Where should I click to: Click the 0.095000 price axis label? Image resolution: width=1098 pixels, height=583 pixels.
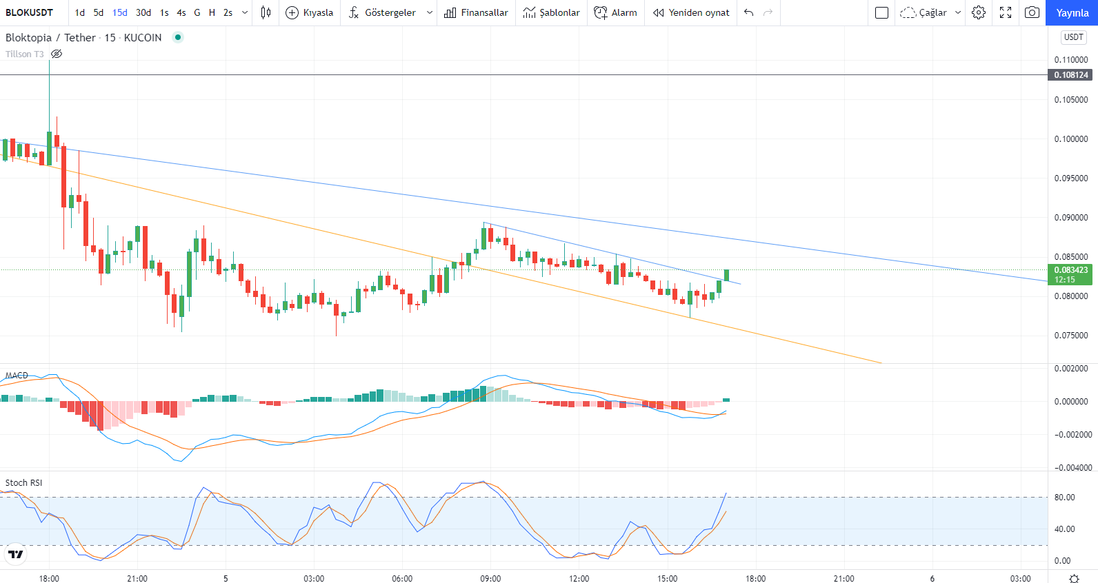[x=1071, y=178]
